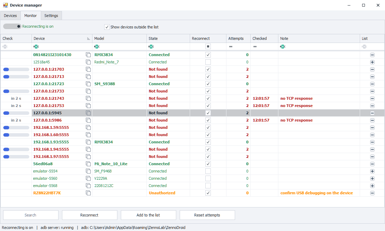Copy RZ8N22HBT7K serial via copy icon
385x231 pixels.
click(x=88, y=193)
